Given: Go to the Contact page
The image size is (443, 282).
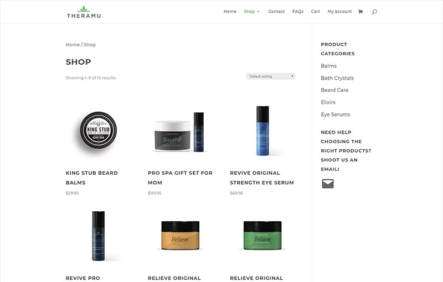Looking at the screenshot, I should click(276, 12).
